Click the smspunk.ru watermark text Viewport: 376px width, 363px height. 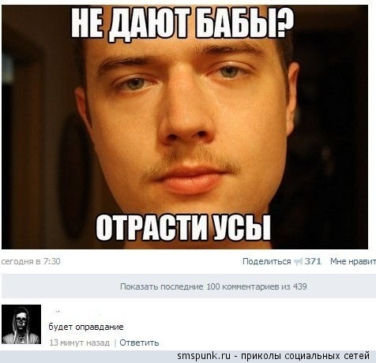pyautogui.click(x=204, y=356)
